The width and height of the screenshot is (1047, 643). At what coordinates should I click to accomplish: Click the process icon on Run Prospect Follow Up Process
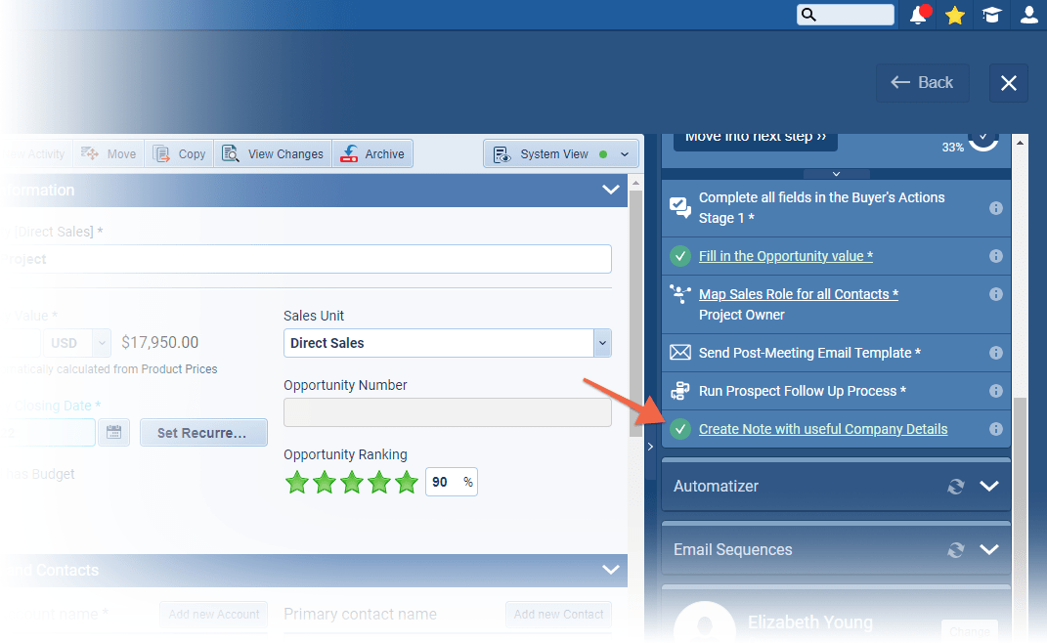(680, 391)
